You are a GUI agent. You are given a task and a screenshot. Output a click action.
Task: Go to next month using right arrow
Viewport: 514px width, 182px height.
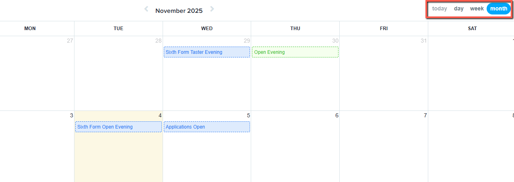tap(212, 9)
